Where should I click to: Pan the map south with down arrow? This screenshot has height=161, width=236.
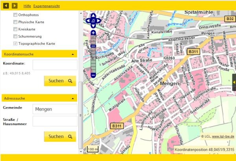[93, 26]
